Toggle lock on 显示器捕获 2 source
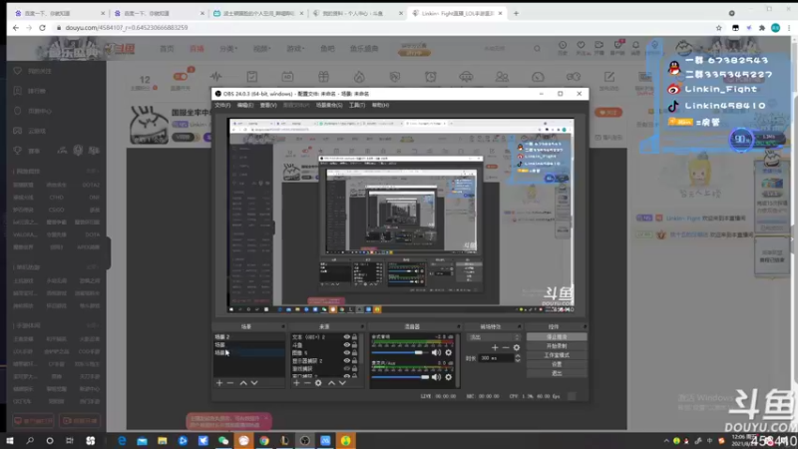 [x=355, y=360]
